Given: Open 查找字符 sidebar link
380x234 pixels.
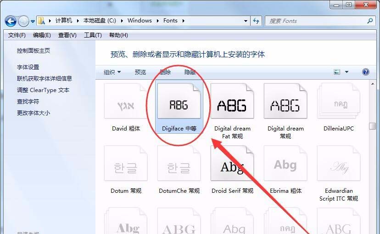Looking at the screenshot, I should [28, 102].
